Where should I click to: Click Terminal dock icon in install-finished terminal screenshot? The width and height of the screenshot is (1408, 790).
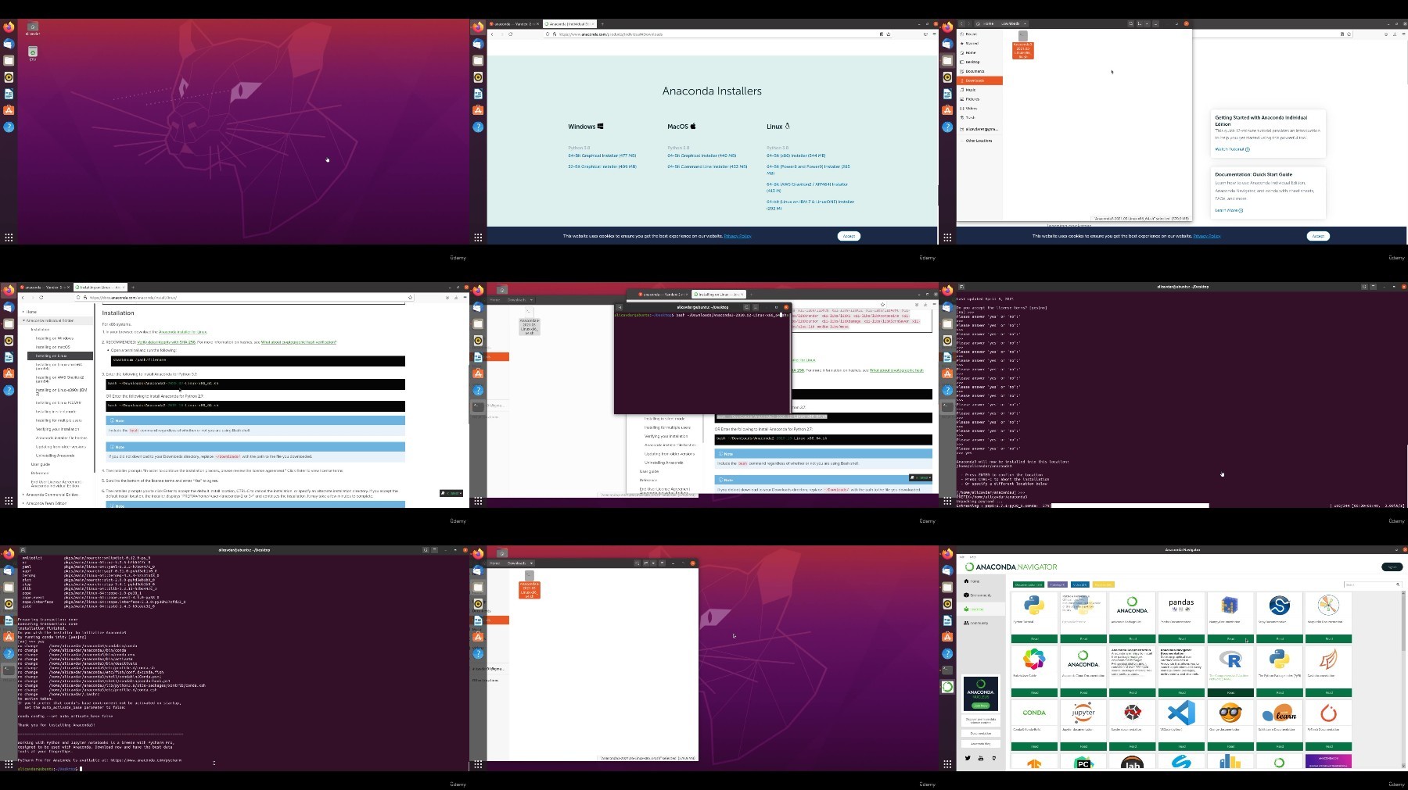(9, 670)
